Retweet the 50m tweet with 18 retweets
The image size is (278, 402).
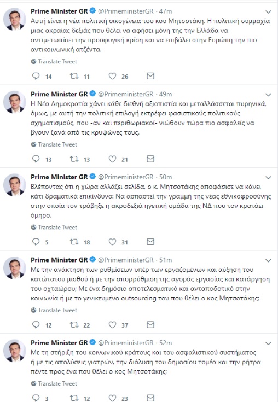point(74,242)
